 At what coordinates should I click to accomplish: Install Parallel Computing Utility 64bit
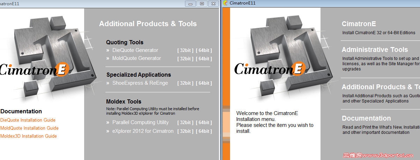204,122
